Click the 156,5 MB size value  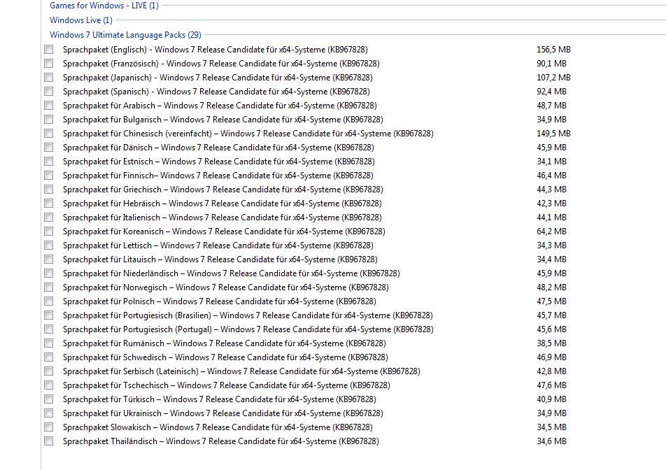coord(553,50)
